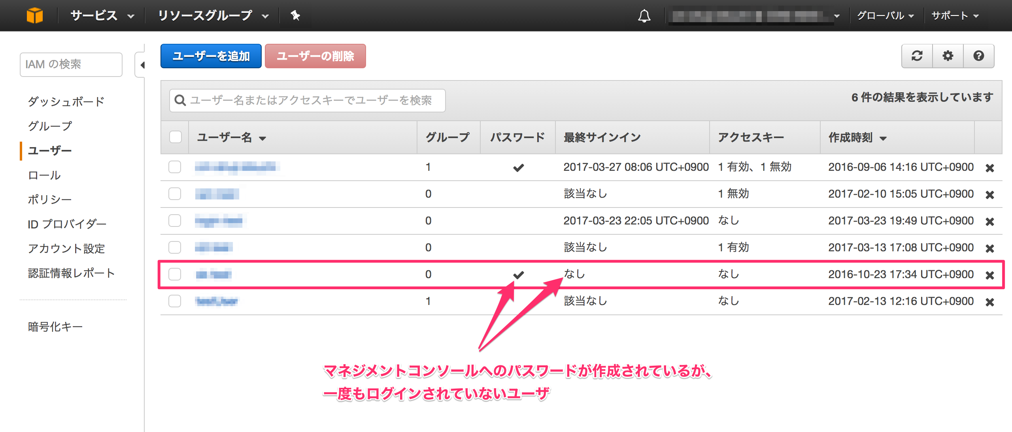The height and width of the screenshot is (432, 1012).
Task: Open table settings gear
Action: 948,56
